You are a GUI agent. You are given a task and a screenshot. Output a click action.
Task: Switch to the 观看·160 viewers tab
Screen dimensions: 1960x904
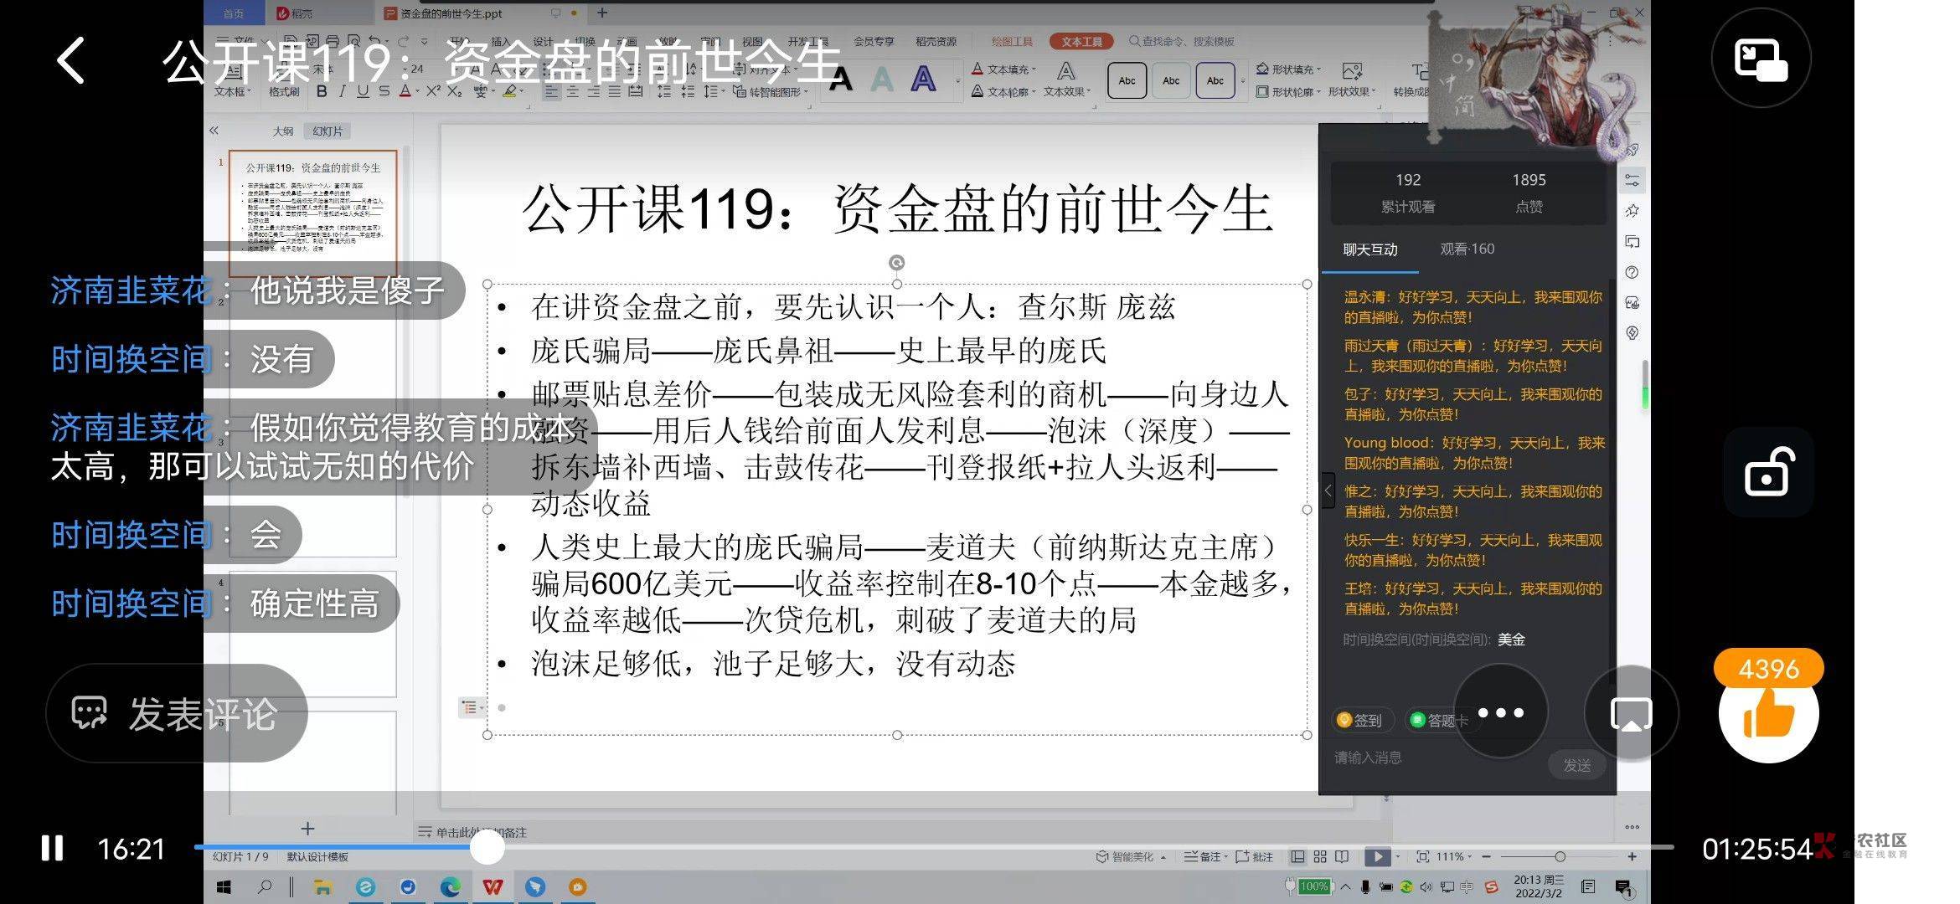1467,249
